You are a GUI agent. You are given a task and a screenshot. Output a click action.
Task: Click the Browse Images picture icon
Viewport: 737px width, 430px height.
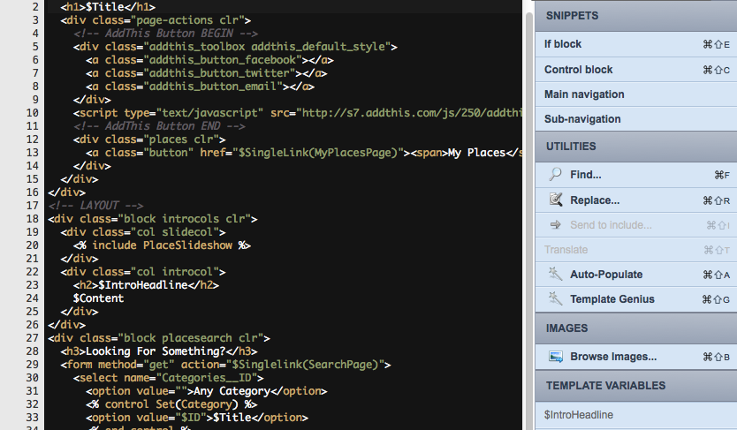point(555,357)
